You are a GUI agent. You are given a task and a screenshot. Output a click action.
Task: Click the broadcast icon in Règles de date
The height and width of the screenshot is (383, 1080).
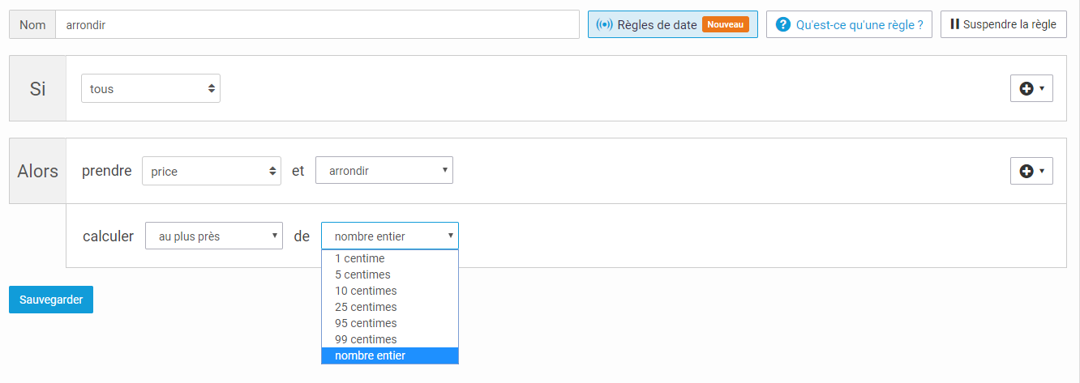[605, 24]
